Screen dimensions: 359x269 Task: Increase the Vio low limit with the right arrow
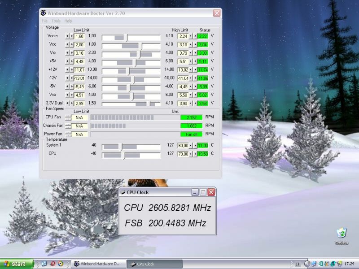pos(72,53)
